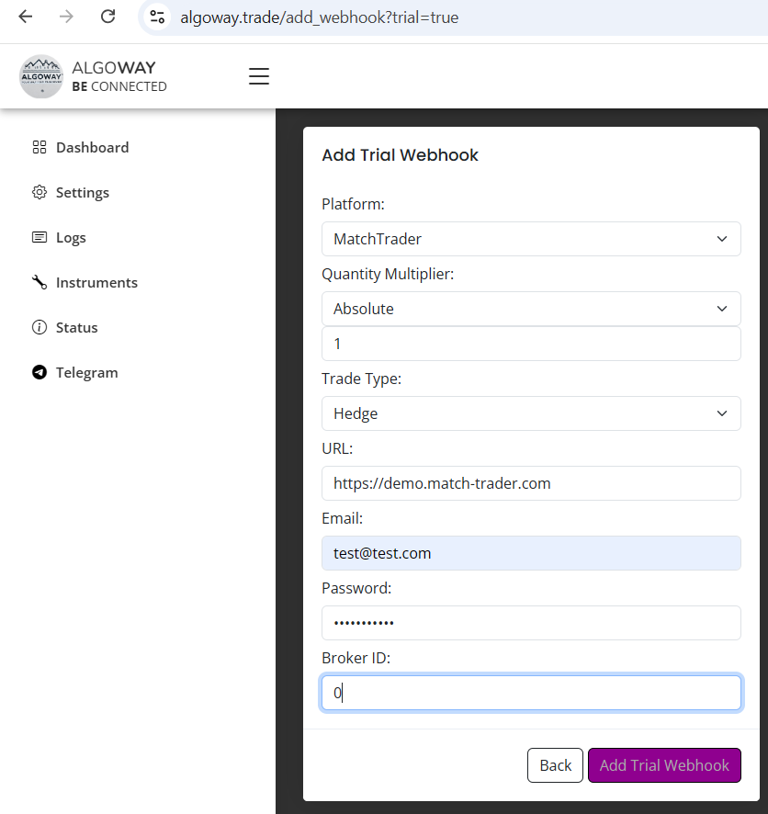Click the Settings gear icon
The width and height of the screenshot is (768, 814).
(x=40, y=193)
